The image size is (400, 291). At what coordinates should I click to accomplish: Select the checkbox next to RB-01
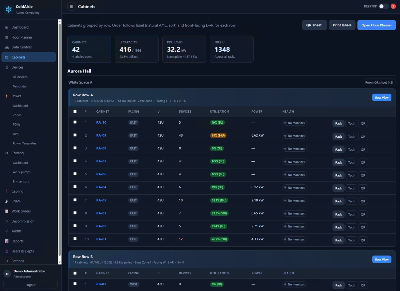point(75,284)
